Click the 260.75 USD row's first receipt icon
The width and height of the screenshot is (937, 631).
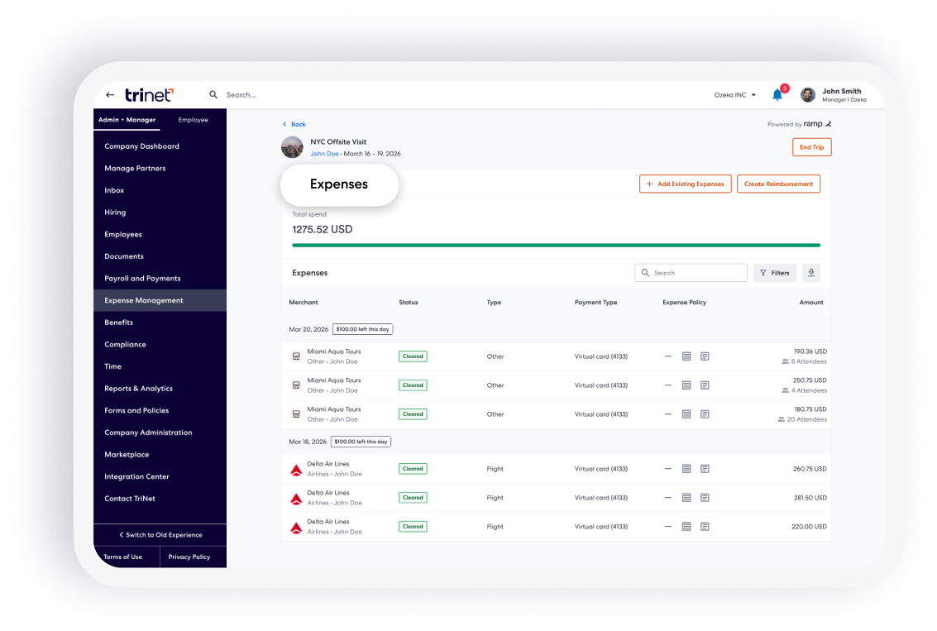pos(686,469)
